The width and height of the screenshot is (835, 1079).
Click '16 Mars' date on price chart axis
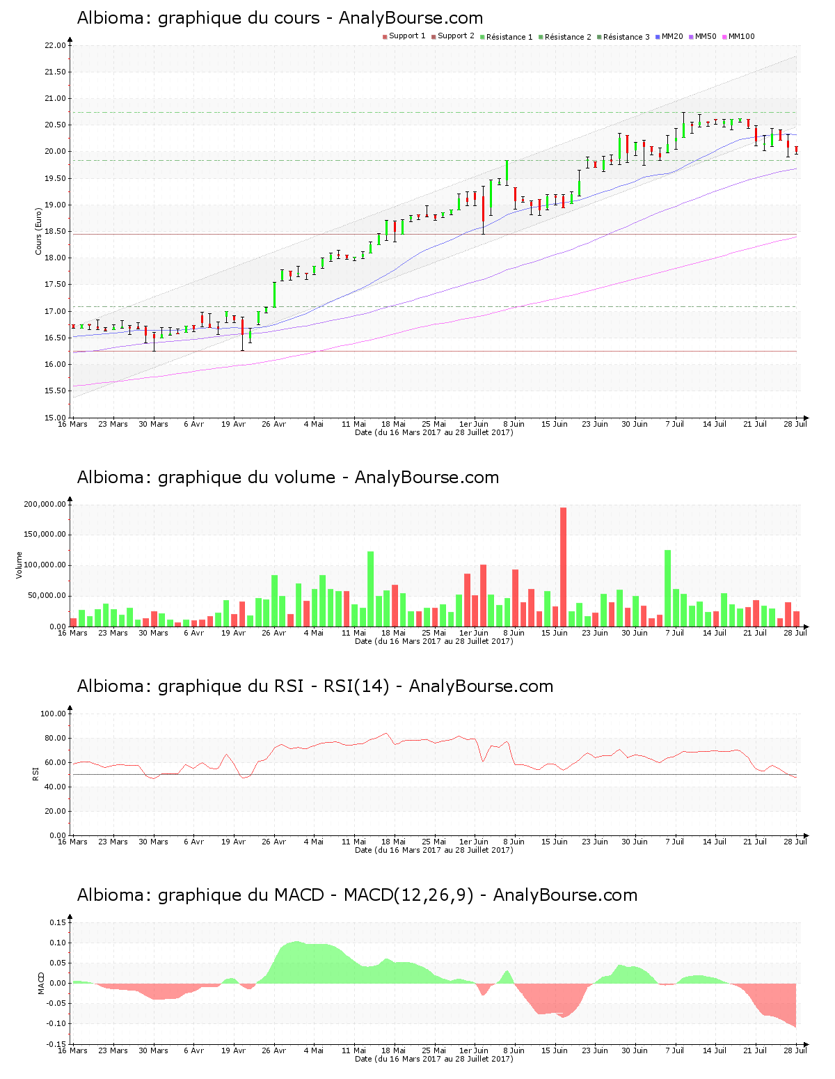pyautogui.click(x=73, y=424)
